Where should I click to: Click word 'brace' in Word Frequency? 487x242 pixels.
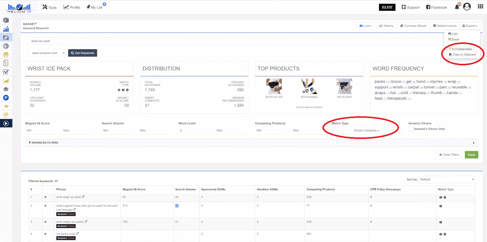[396, 82]
